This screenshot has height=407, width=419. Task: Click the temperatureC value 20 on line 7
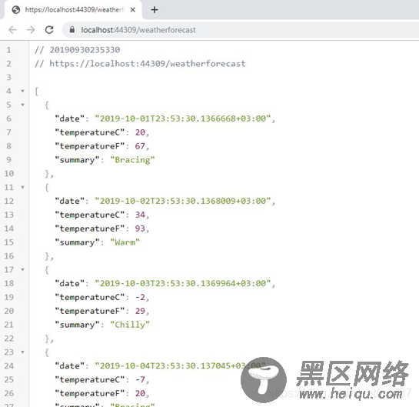click(140, 132)
